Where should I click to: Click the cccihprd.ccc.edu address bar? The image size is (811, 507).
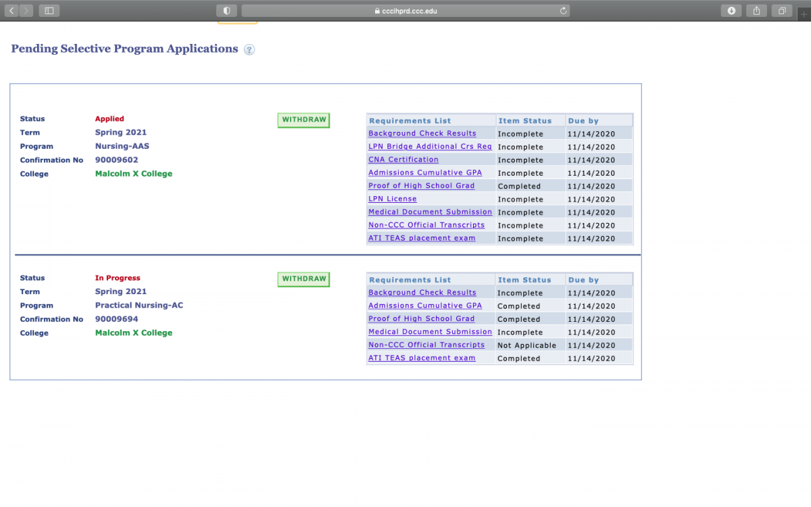(405, 11)
